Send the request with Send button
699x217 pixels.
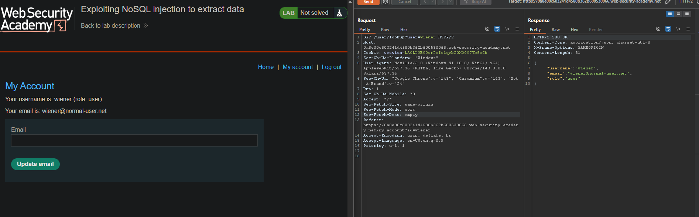(369, 2)
